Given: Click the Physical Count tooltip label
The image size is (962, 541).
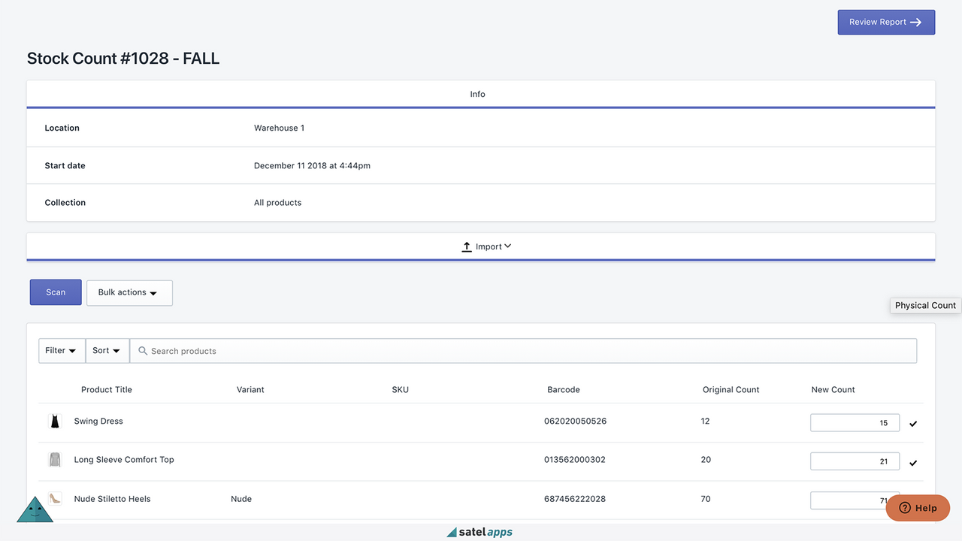Looking at the screenshot, I should [x=925, y=306].
